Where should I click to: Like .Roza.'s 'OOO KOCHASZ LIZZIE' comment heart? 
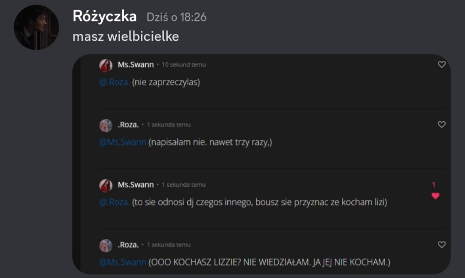[442, 244]
